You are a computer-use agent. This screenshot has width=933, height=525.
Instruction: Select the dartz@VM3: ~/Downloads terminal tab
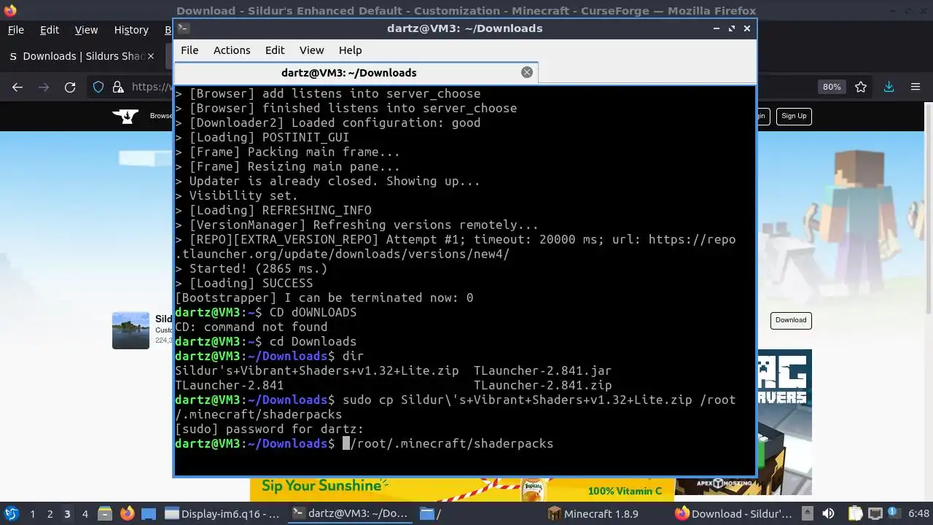click(356, 72)
